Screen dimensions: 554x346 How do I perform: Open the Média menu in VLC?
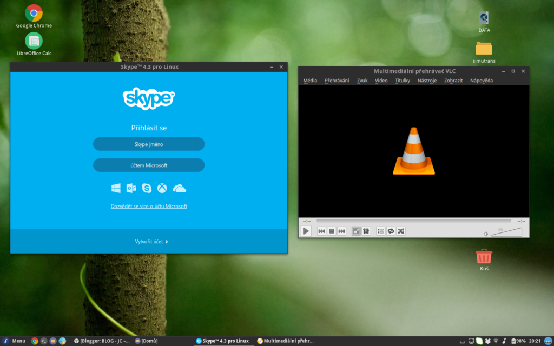pos(310,81)
